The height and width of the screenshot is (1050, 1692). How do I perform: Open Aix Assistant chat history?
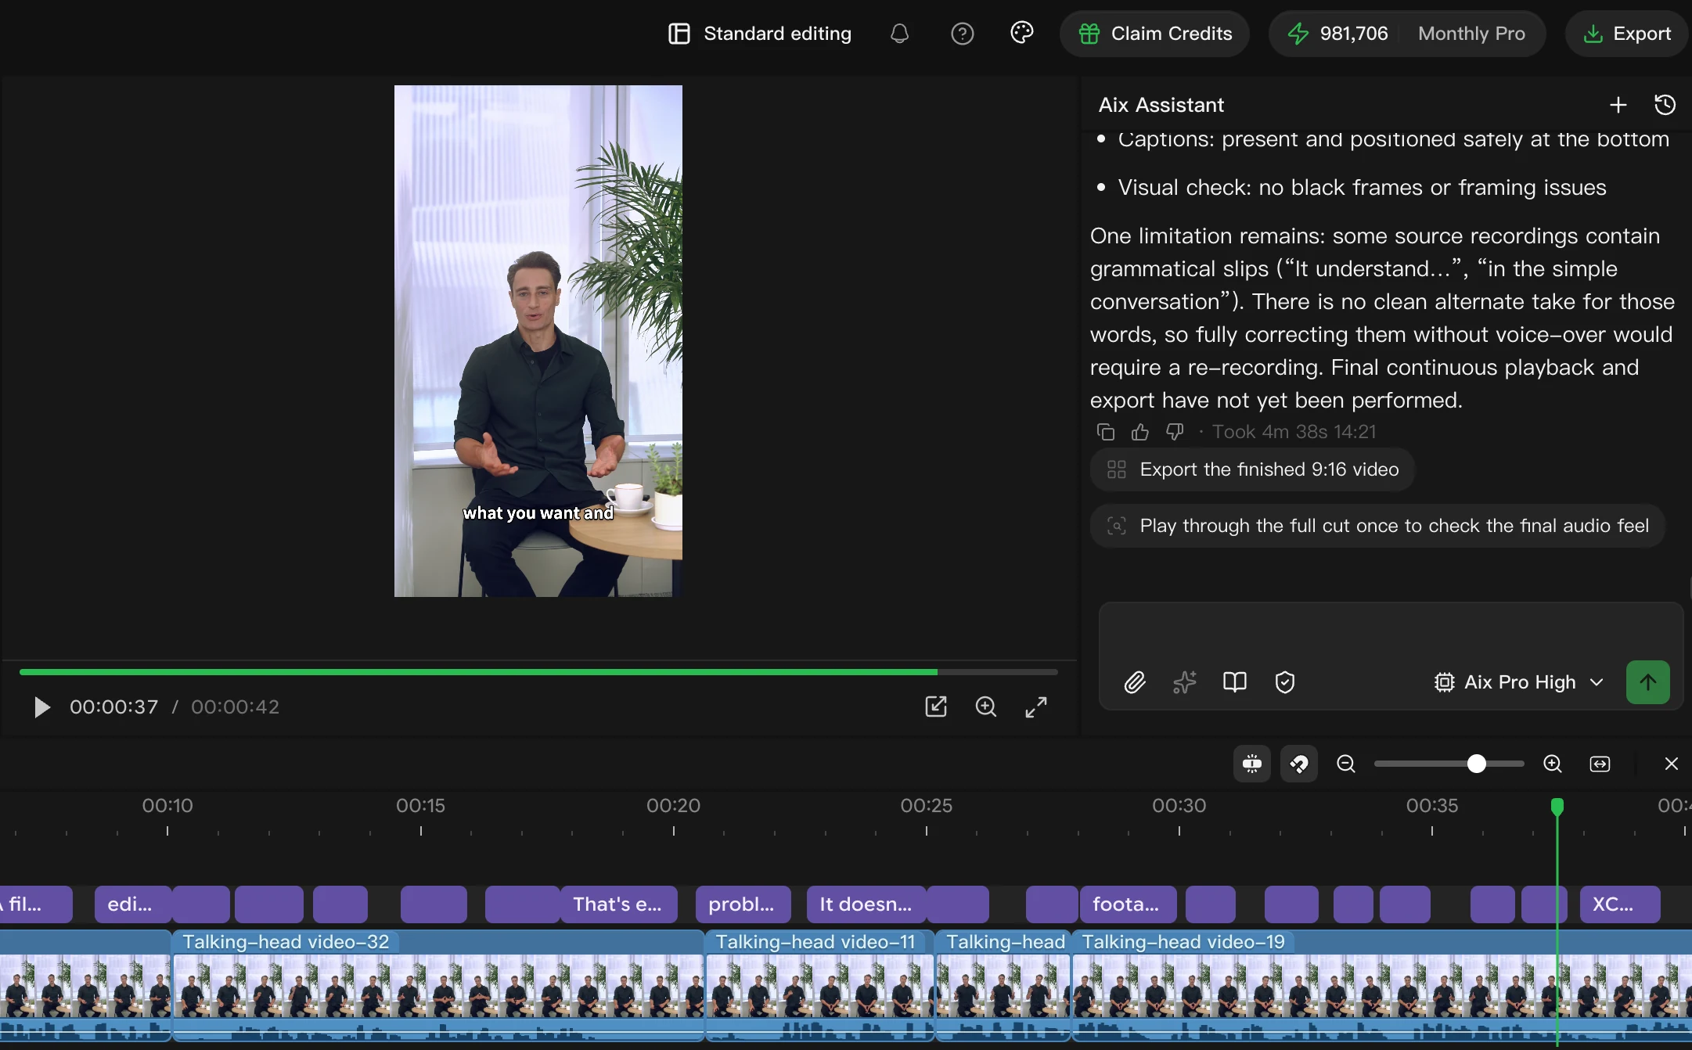click(1665, 105)
